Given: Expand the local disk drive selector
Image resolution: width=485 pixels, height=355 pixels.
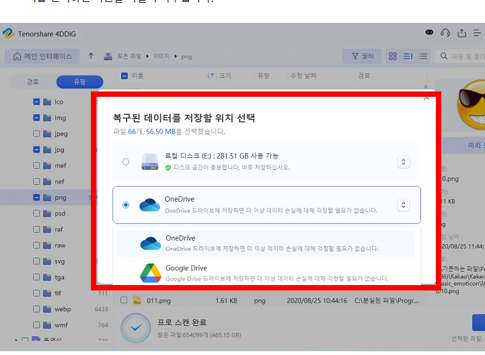Looking at the screenshot, I should tap(404, 162).
